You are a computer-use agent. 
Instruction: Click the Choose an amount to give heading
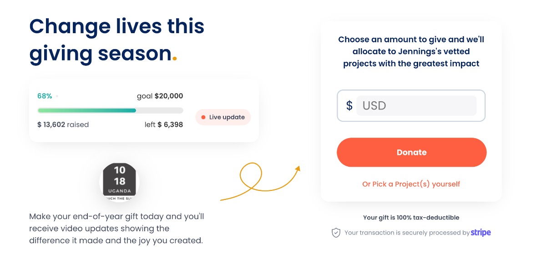pyautogui.click(x=411, y=51)
